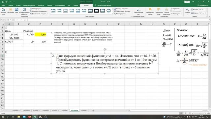Switch to sheet tab Задание 7

click(65, 110)
